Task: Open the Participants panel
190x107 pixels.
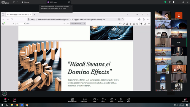Action: 84,100
